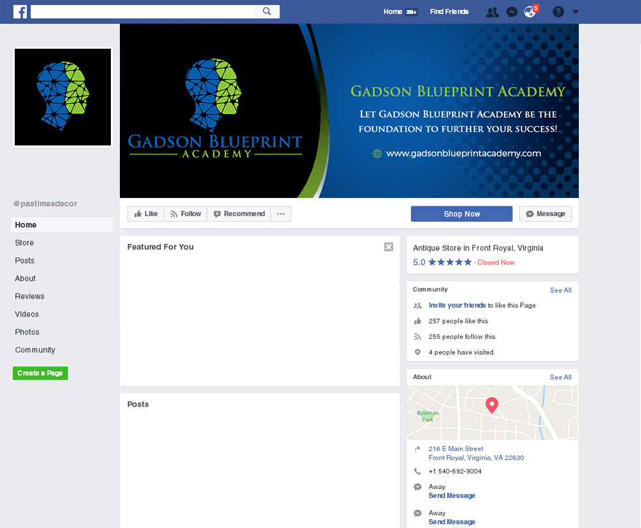Screen dimensions: 641x528
Task: Click the Invite your friends link
Action: [456, 305]
